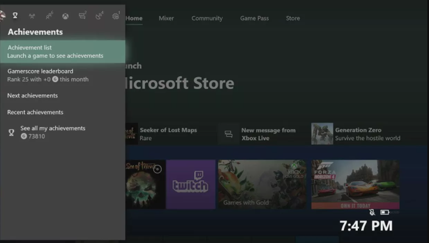The height and width of the screenshot is (243, 429).
Task: Click trophy icon beside See all my achievements
Action: (11, 132)
